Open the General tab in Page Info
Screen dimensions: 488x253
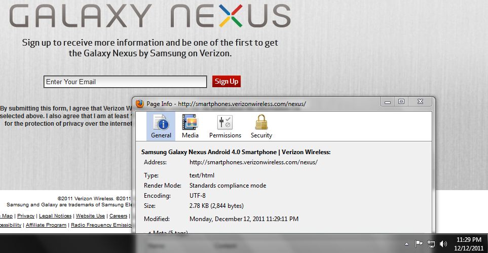click(x=161, y=126)
